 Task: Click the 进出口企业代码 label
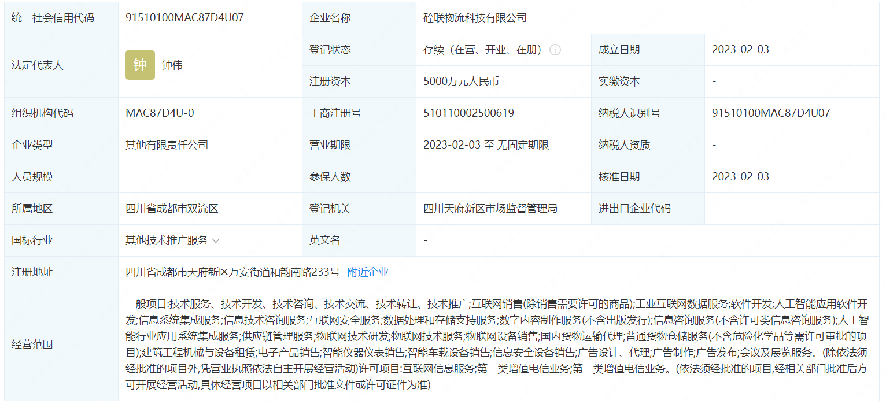click(635, 209)
